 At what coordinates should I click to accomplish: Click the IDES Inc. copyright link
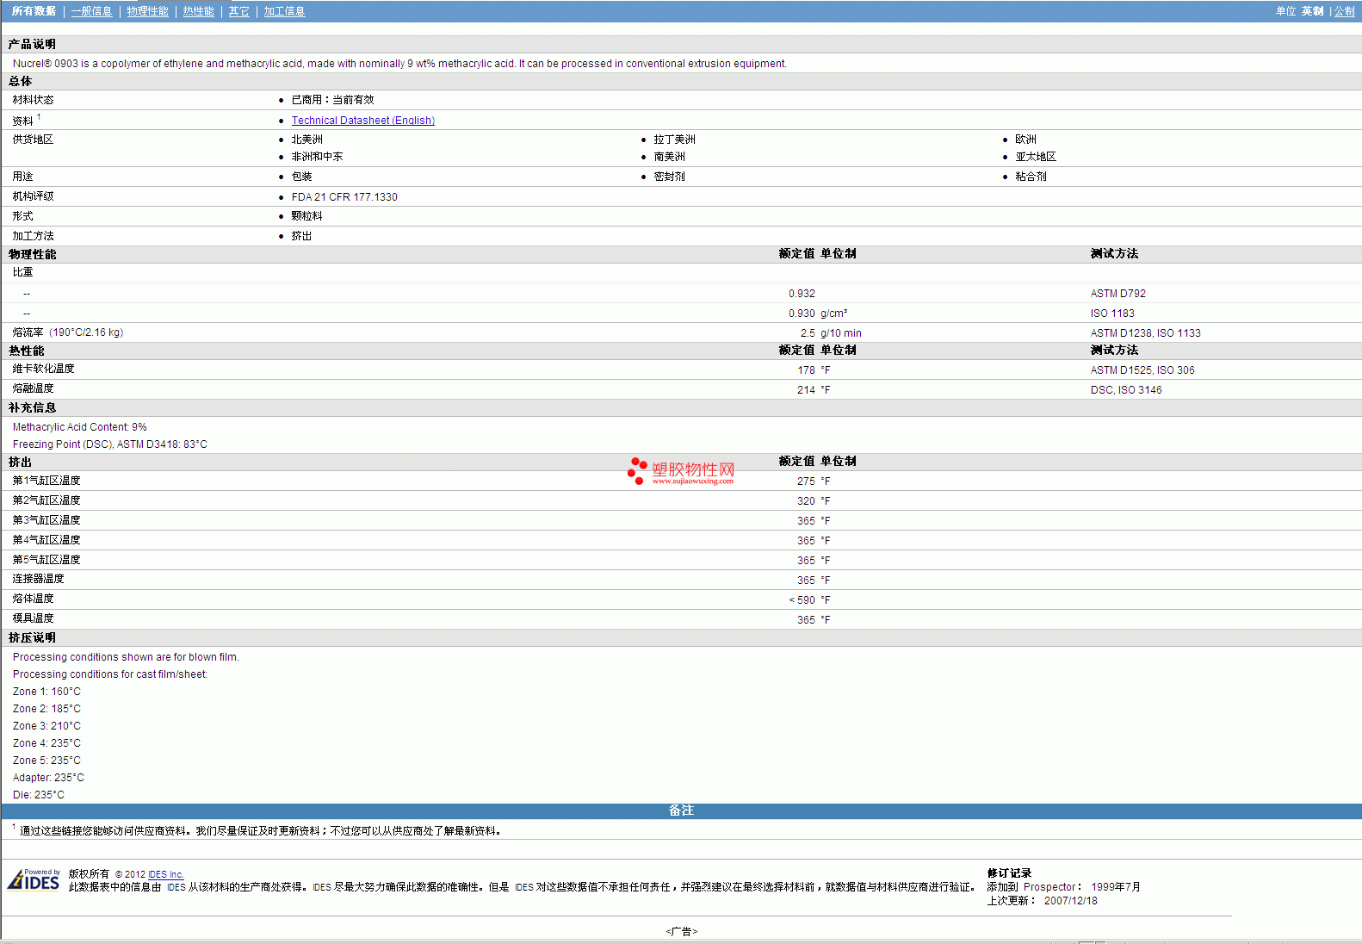165,874
